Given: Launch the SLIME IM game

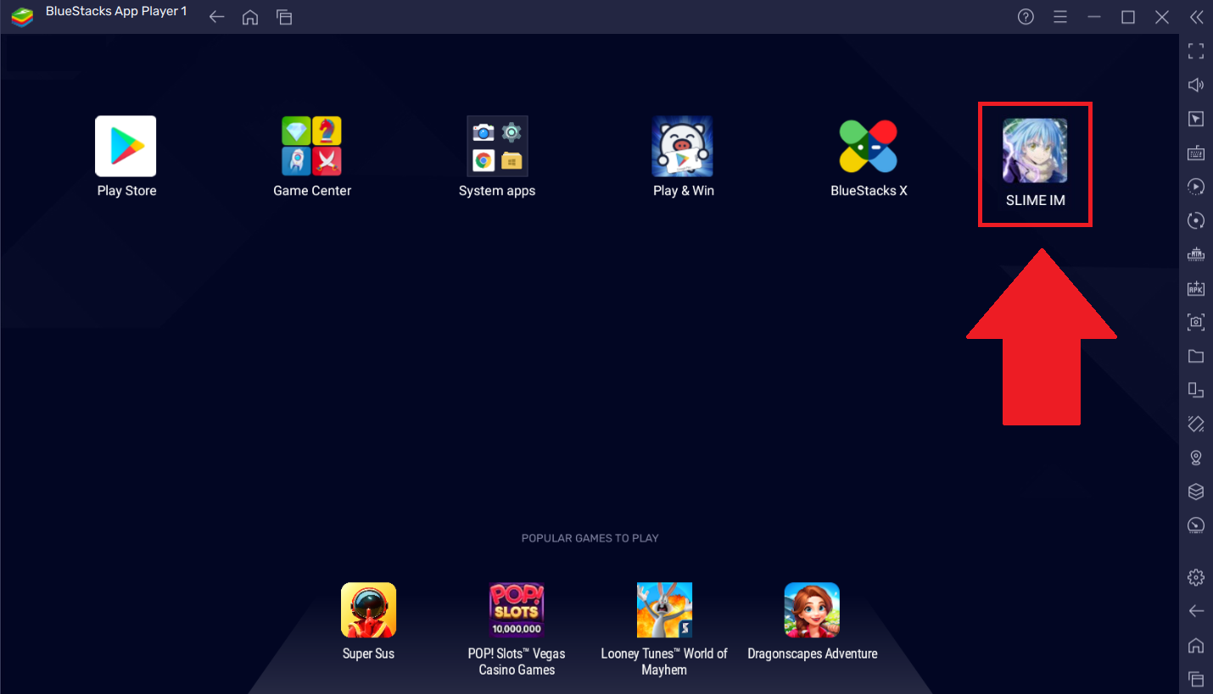Looking at the screenshot, I should pos(1035,151).
